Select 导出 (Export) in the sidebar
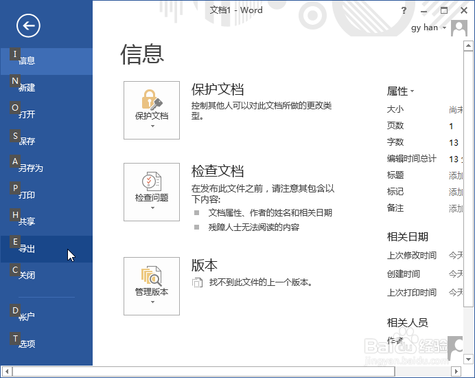Viewport: 475px width, 378px height. coord(47,249)
